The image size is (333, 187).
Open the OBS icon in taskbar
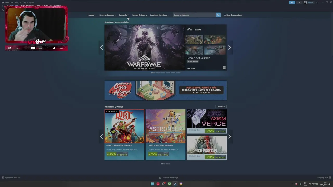(x=164, y=184)
